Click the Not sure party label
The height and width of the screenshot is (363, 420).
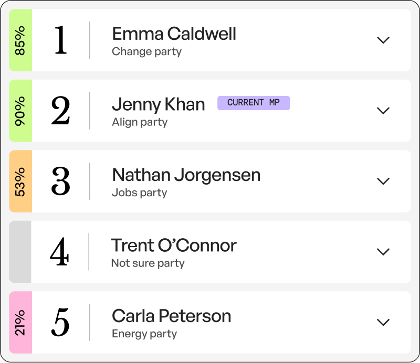click(148, 263)
